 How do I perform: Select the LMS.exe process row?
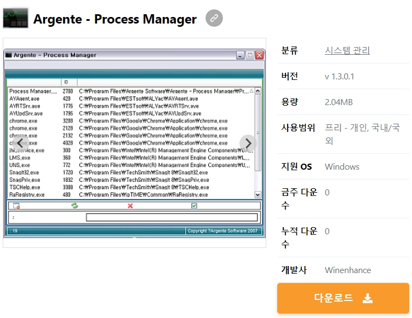tap(130, 158)
